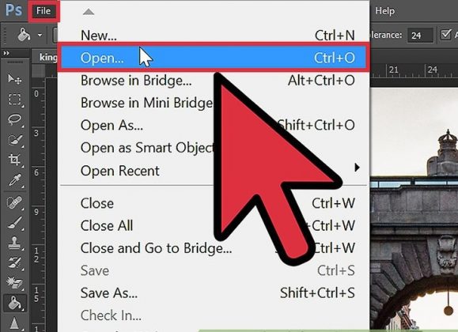This screenshot has height=332, width=458.
Task: Open the Help menu
Action: [x=384, y=11]
